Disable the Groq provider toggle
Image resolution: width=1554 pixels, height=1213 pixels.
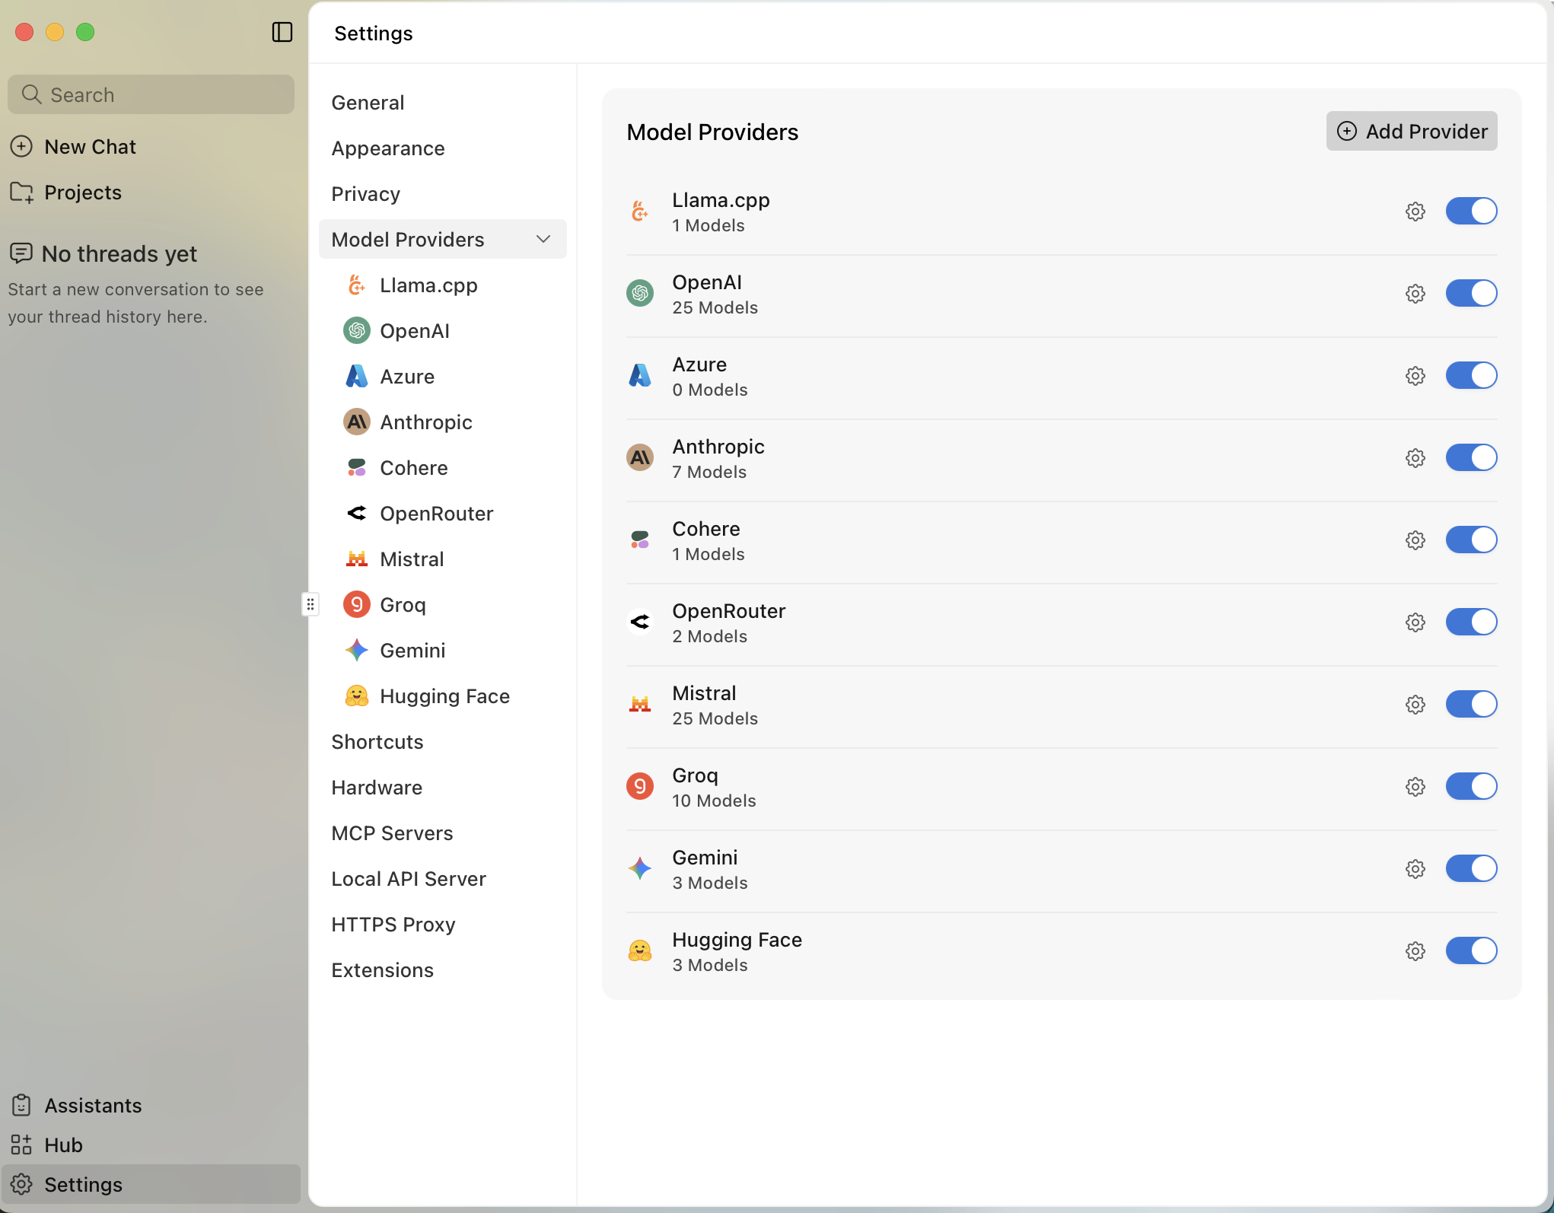click(1471, 786)
